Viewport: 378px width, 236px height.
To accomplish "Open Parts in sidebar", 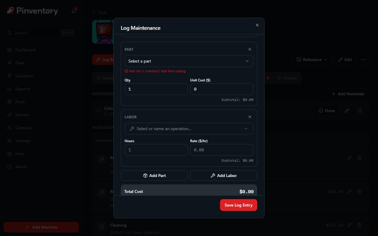I will (41, 102).
